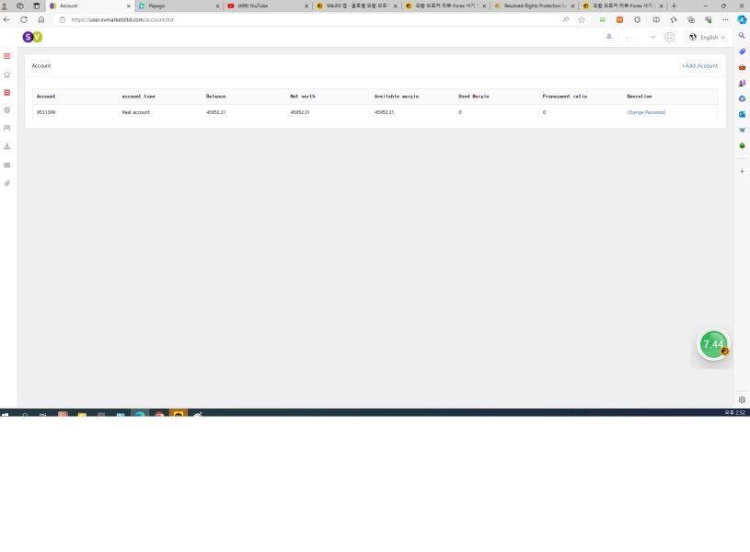Open the Chrome icon on taskbar
Image resolution: width=750 pixels, height=552 pixels.
tap(159, 414)
